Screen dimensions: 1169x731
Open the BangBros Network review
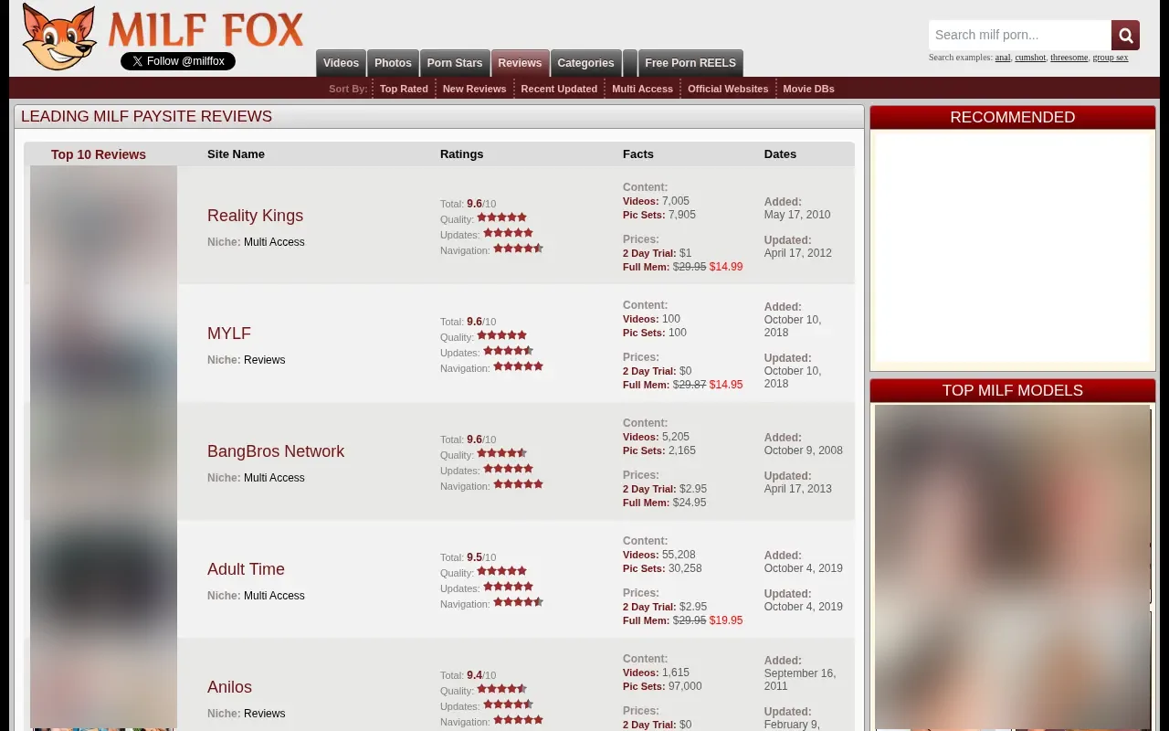[276, 451]
